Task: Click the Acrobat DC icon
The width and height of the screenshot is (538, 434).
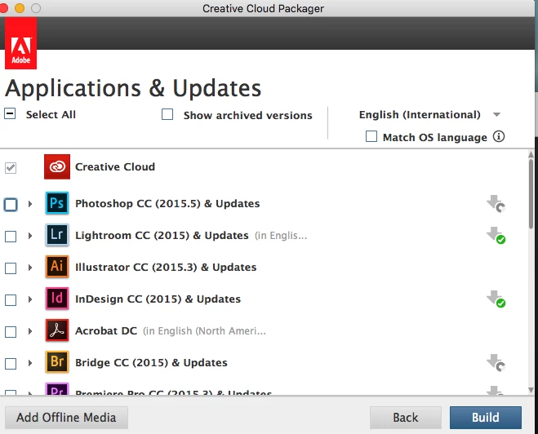Action: (x=57, y=330)
